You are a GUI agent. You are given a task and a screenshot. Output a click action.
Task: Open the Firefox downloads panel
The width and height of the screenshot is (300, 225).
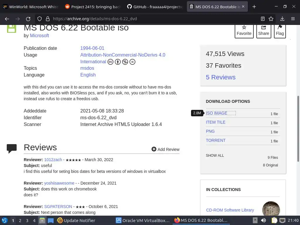pyautogui.click(x=282, y=19)
